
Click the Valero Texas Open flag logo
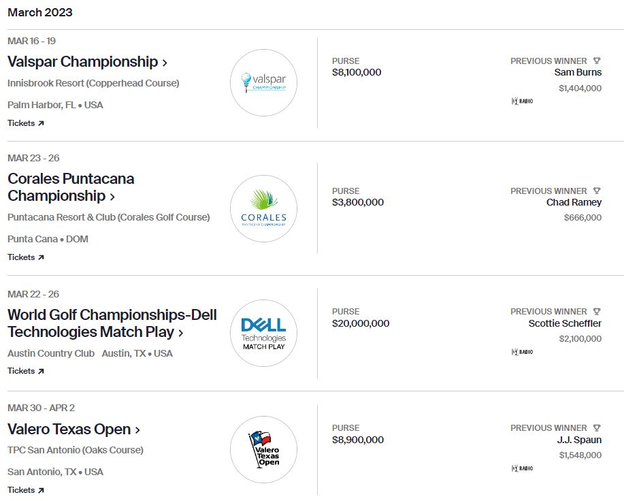pyautogui.click(x=263, y=449)
